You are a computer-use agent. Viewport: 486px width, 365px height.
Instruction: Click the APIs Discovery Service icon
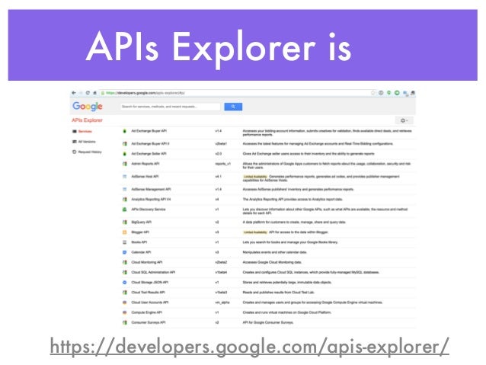tap(125, 210)
